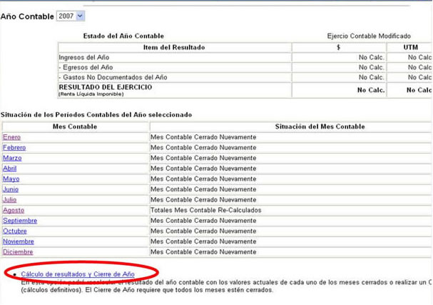Click the Item del Resultado column header

(174, 47)
